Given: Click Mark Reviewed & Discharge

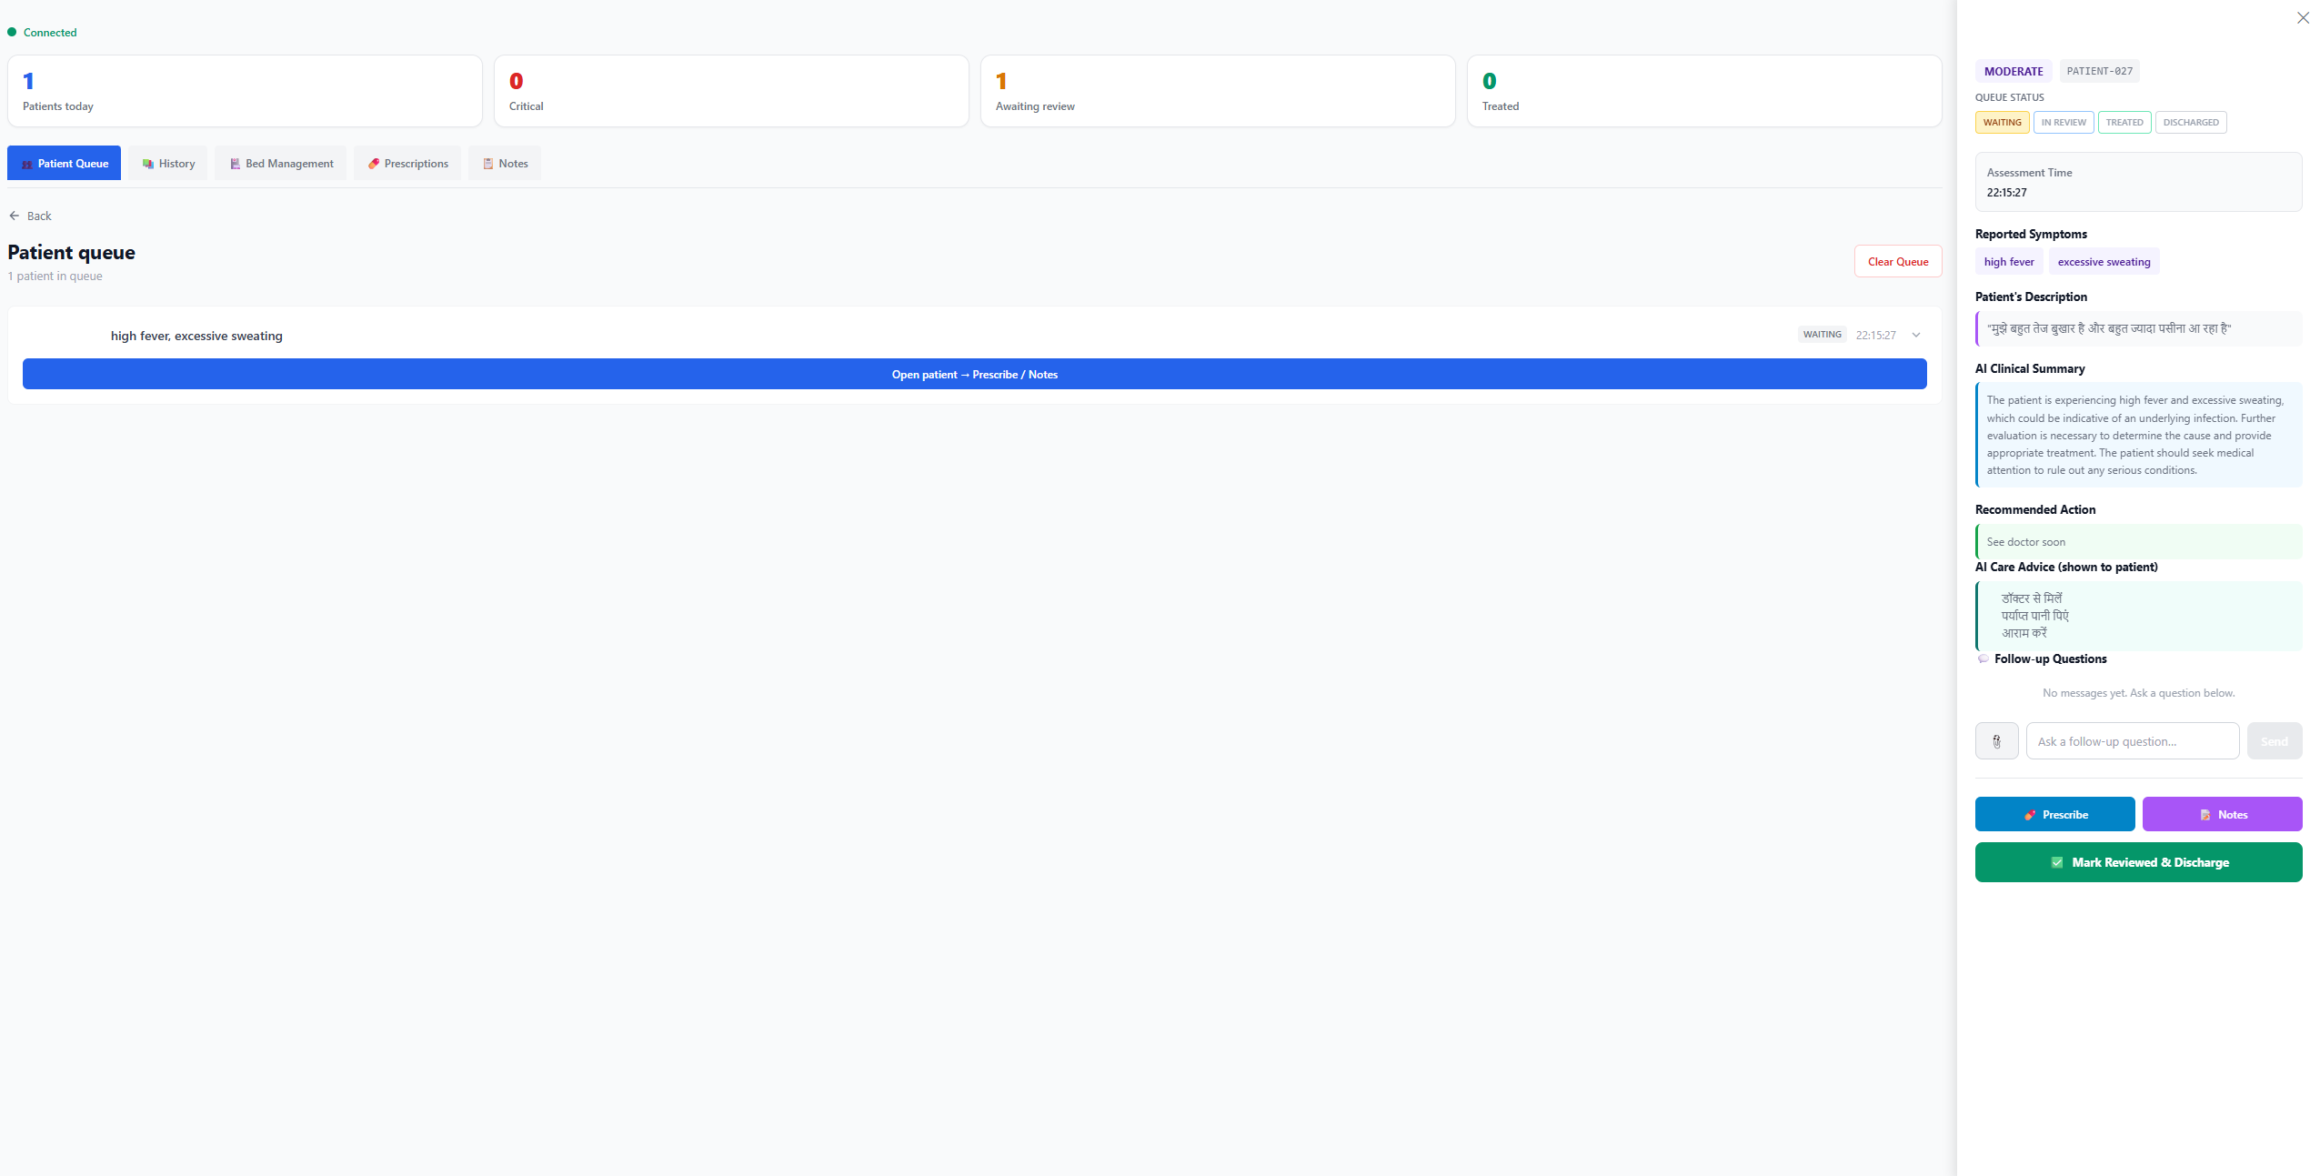Looking at the screenshot, I should coord(2138,862).
